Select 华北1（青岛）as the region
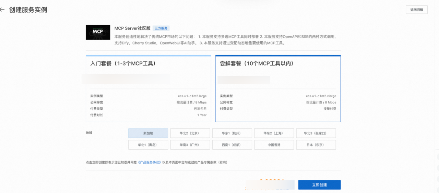 tap(148, 145)
